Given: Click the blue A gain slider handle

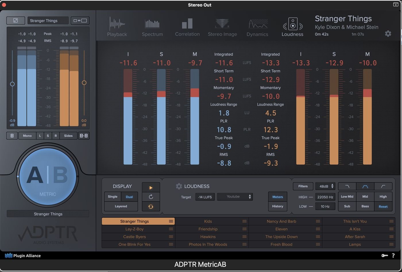Looking at the screenshot, I should [12, 84].
